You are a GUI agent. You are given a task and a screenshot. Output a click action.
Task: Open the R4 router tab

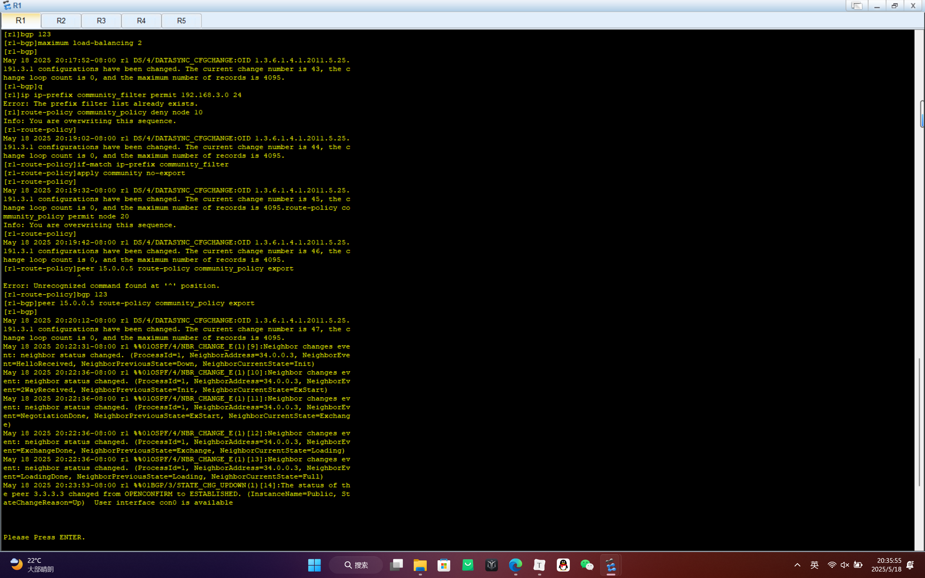pos(141,21)
